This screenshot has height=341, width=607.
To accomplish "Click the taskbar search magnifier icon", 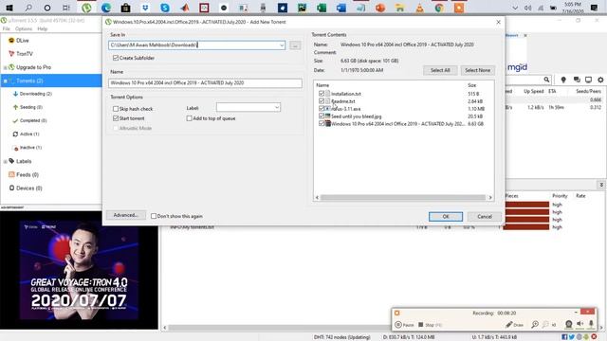I will 28,8.
